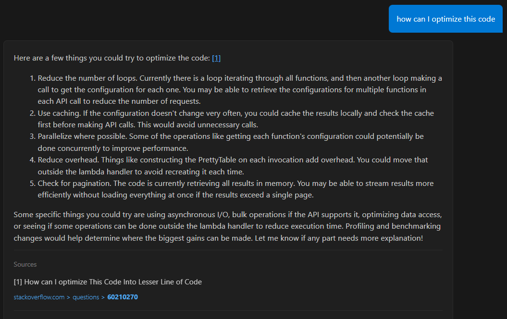
Task: Open the question ID link 60210270
Action: click(123, 297)
